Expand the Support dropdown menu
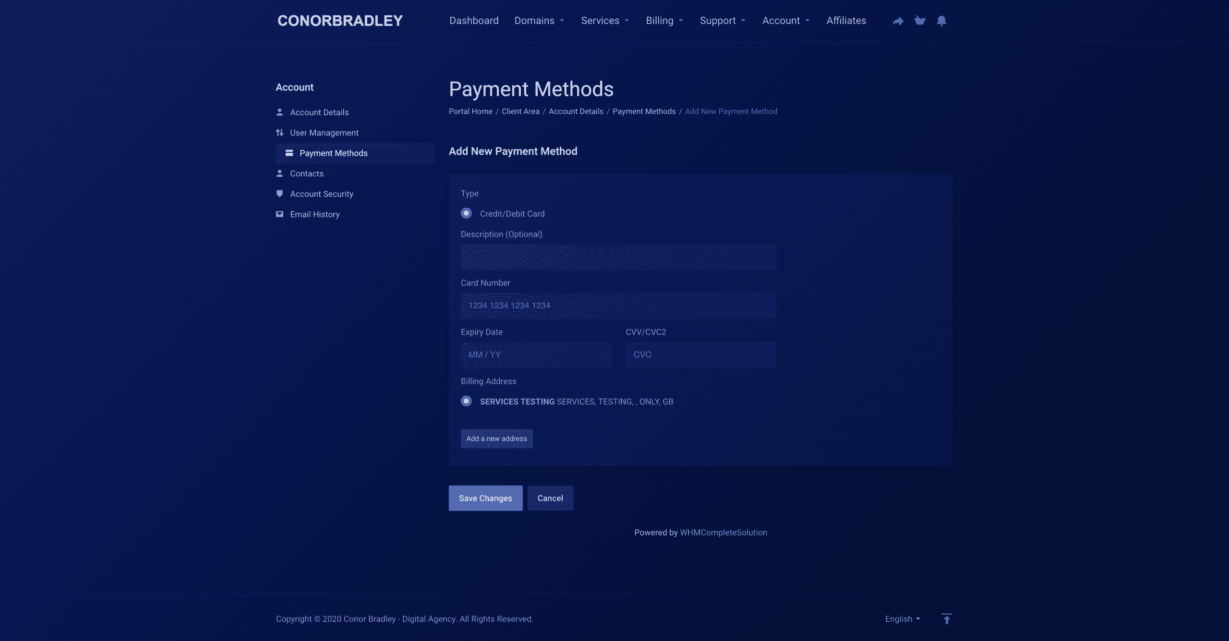Viewport: 1229px width, 641px height. pyautogui.click(x=723, y=21)
